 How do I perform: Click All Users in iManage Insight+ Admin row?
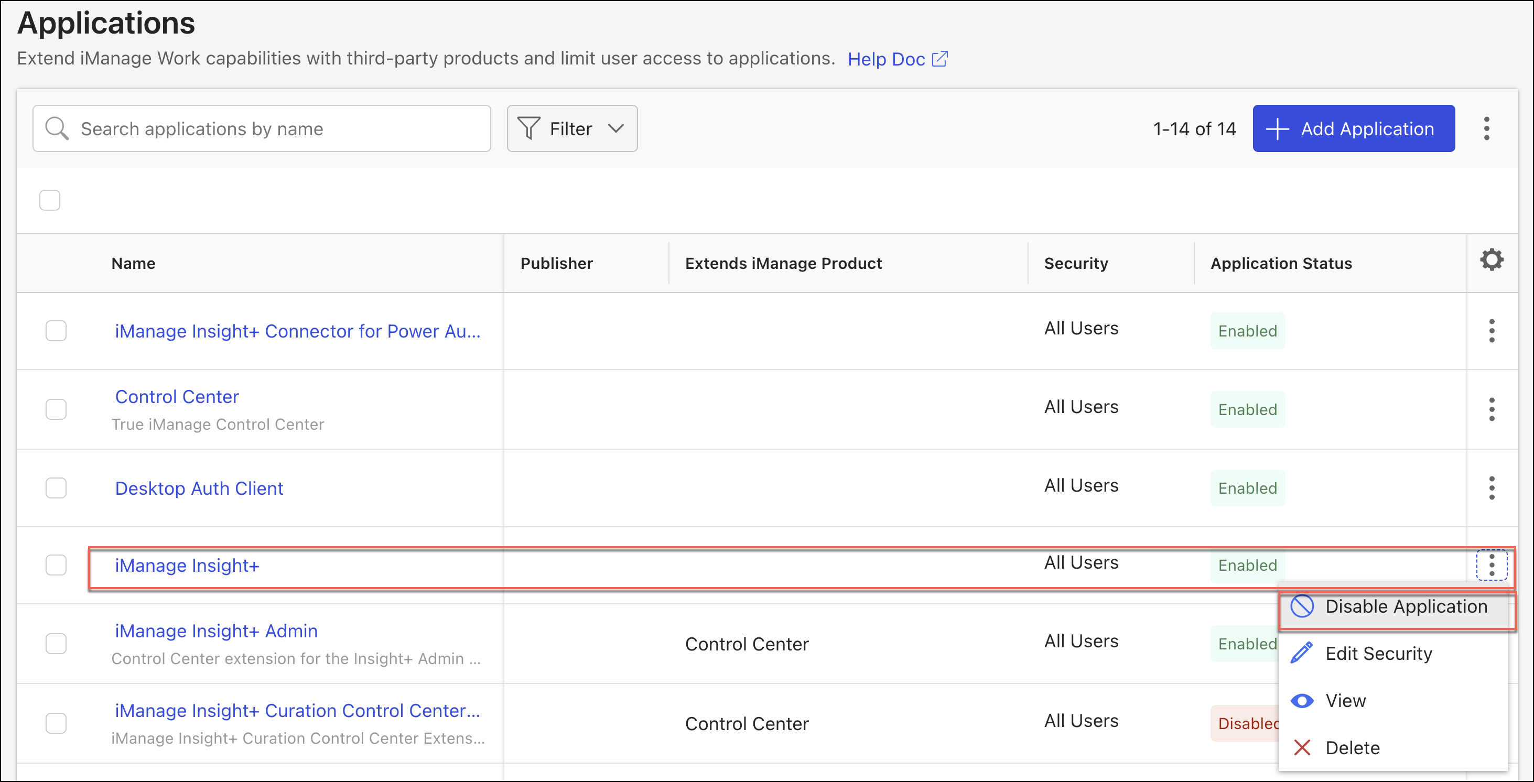(1081, 641)
